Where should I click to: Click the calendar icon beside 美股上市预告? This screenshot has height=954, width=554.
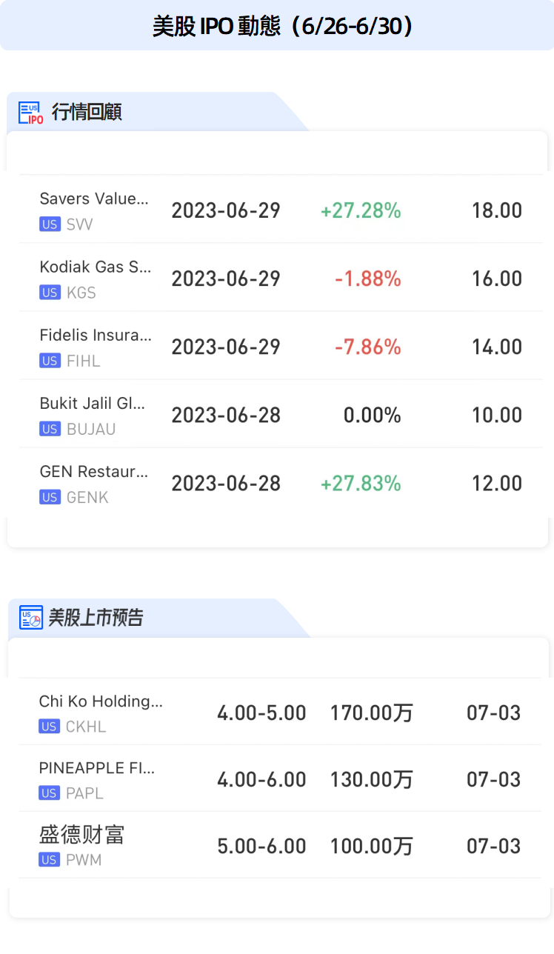click(x=31, y=618)
